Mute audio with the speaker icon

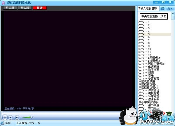click(17, 117)
